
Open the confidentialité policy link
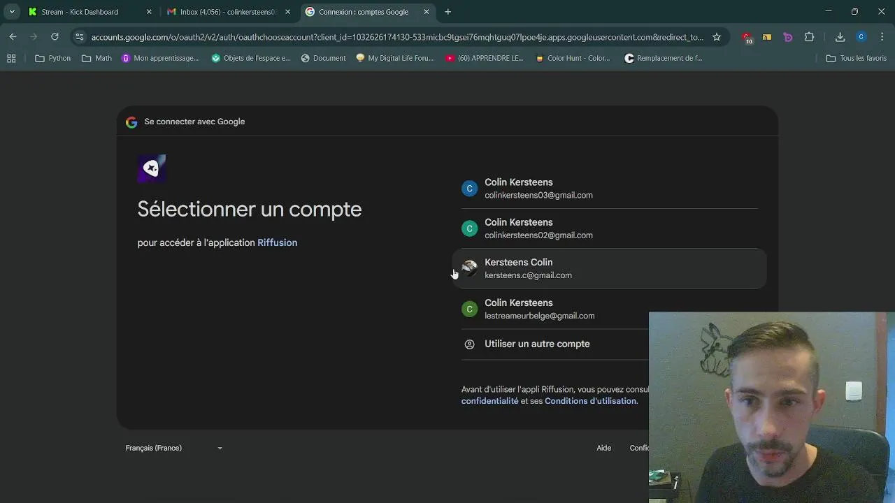490,401
